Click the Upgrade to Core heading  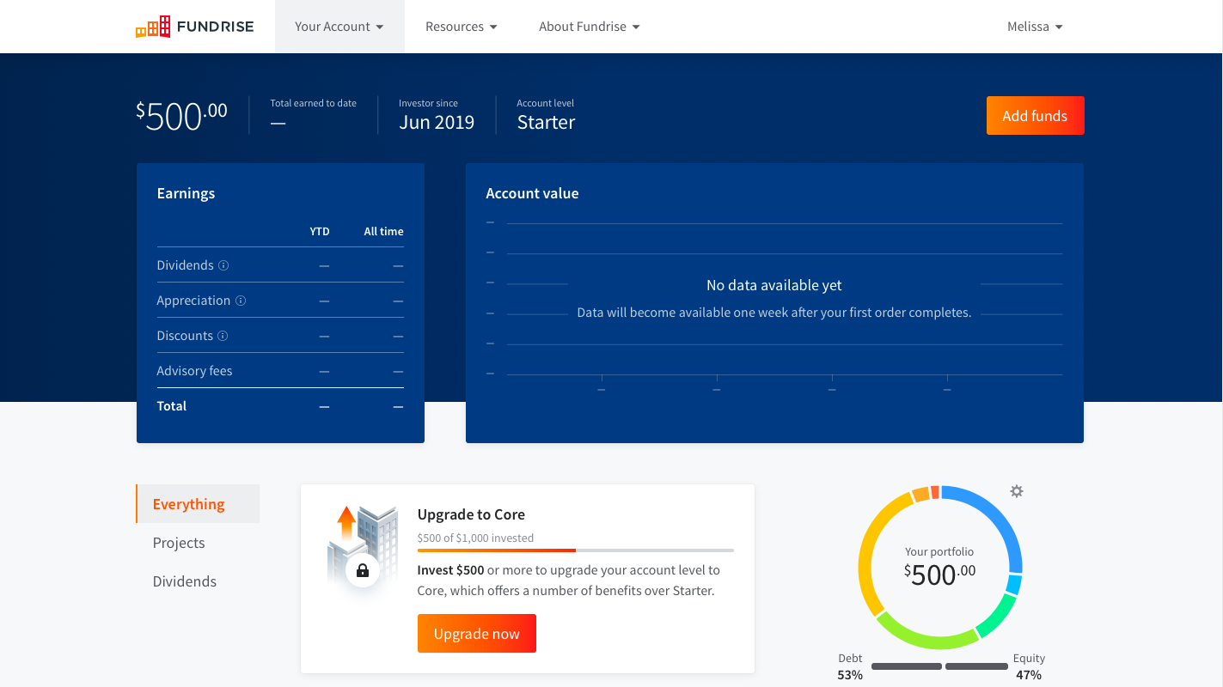point(471,514)
